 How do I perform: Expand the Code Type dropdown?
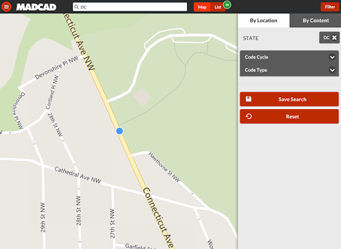coord(289,70)
